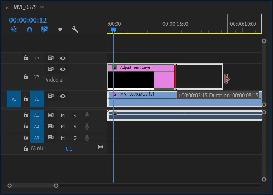Click time ruler at 00:00:05:00
The width and height of the screenshot is (273, 195).
(175, 24)
